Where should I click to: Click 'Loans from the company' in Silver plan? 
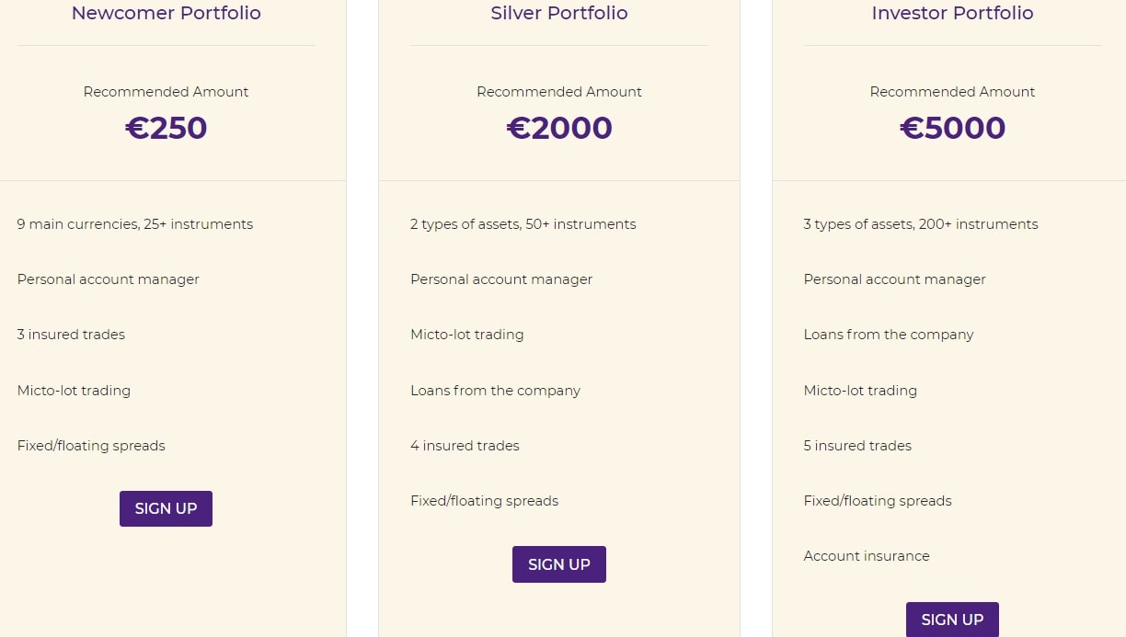(x=495, y=390)
